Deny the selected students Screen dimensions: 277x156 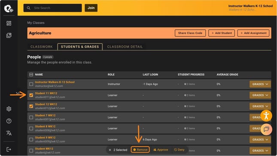(179, 150)
